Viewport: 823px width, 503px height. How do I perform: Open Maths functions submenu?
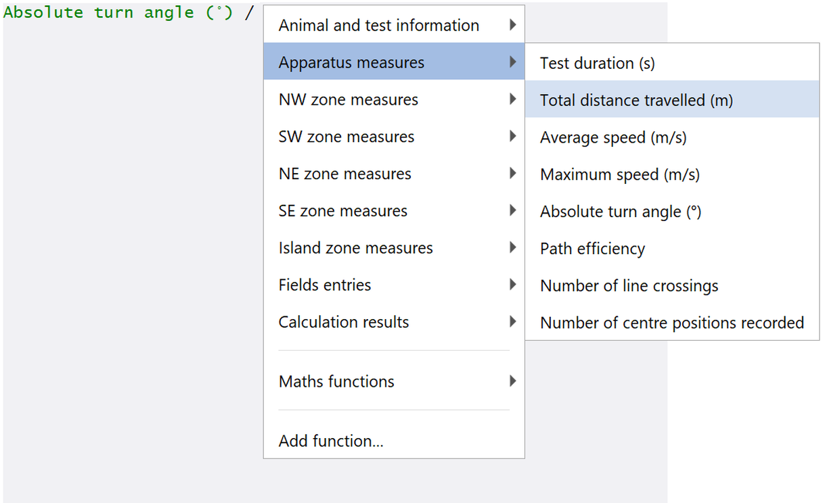coord(394,381)
